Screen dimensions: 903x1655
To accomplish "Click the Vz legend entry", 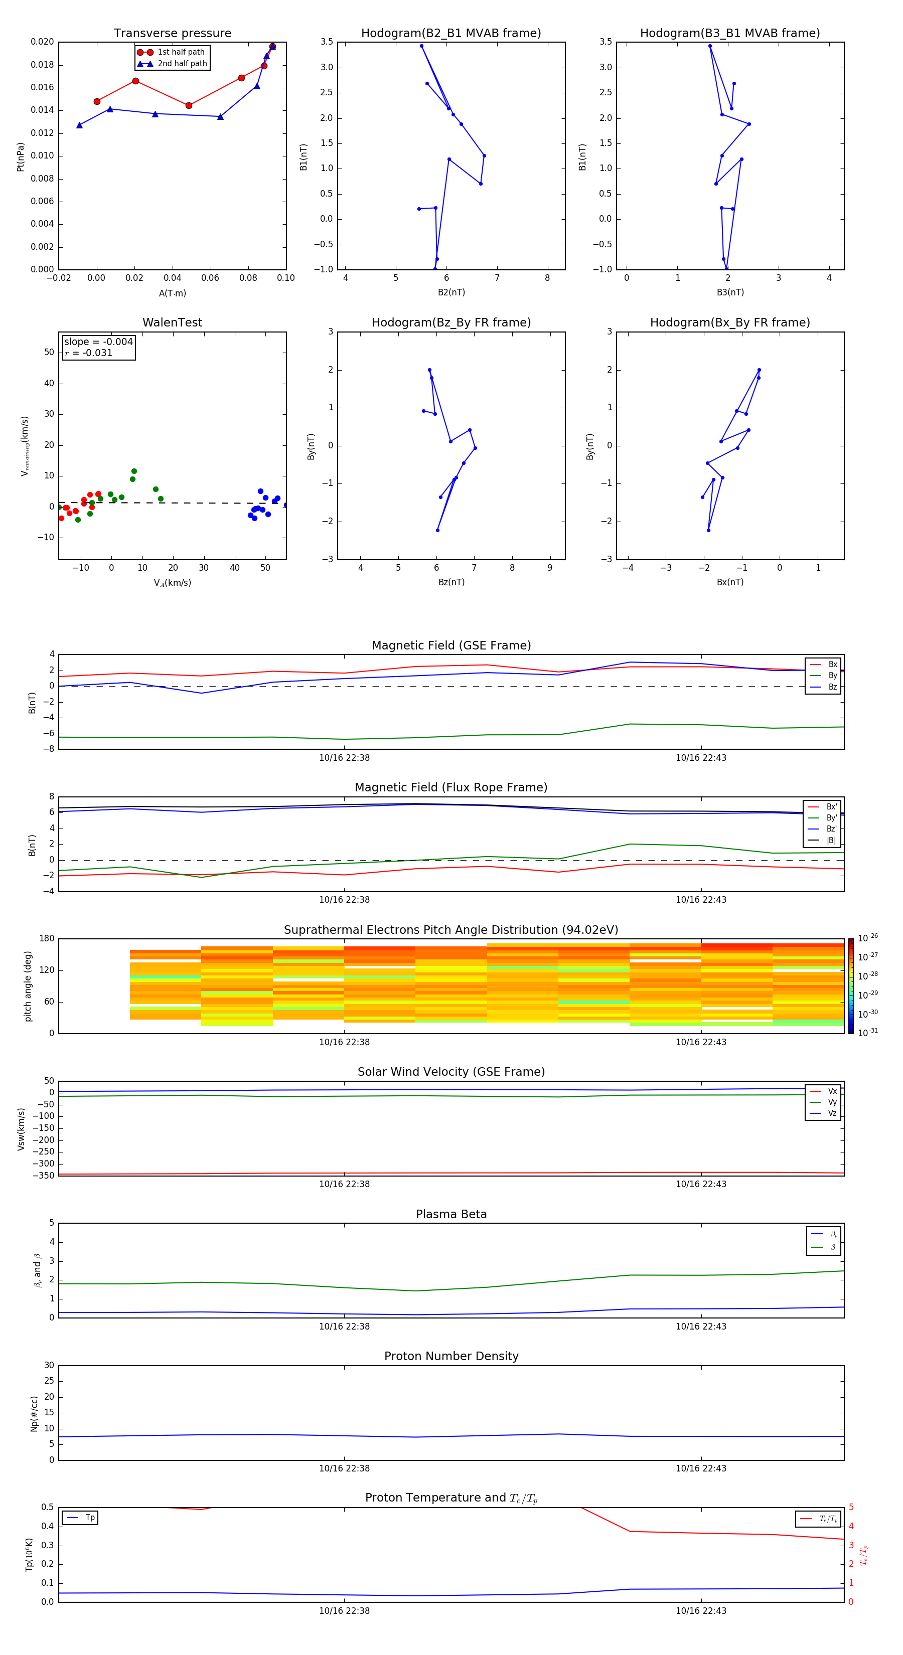I will click(823, 1113).
